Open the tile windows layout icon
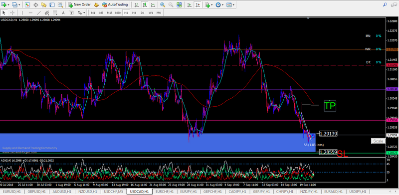 tap(179, 4)
